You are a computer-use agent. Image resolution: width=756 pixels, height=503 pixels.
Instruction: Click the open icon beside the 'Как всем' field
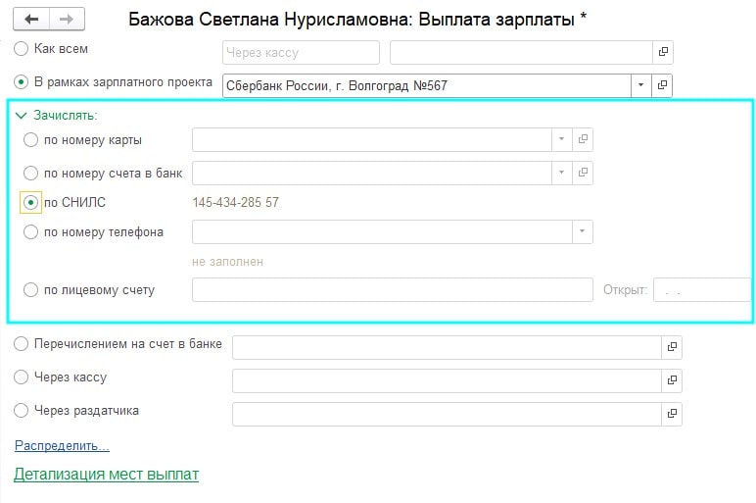(x=663, y=52)
